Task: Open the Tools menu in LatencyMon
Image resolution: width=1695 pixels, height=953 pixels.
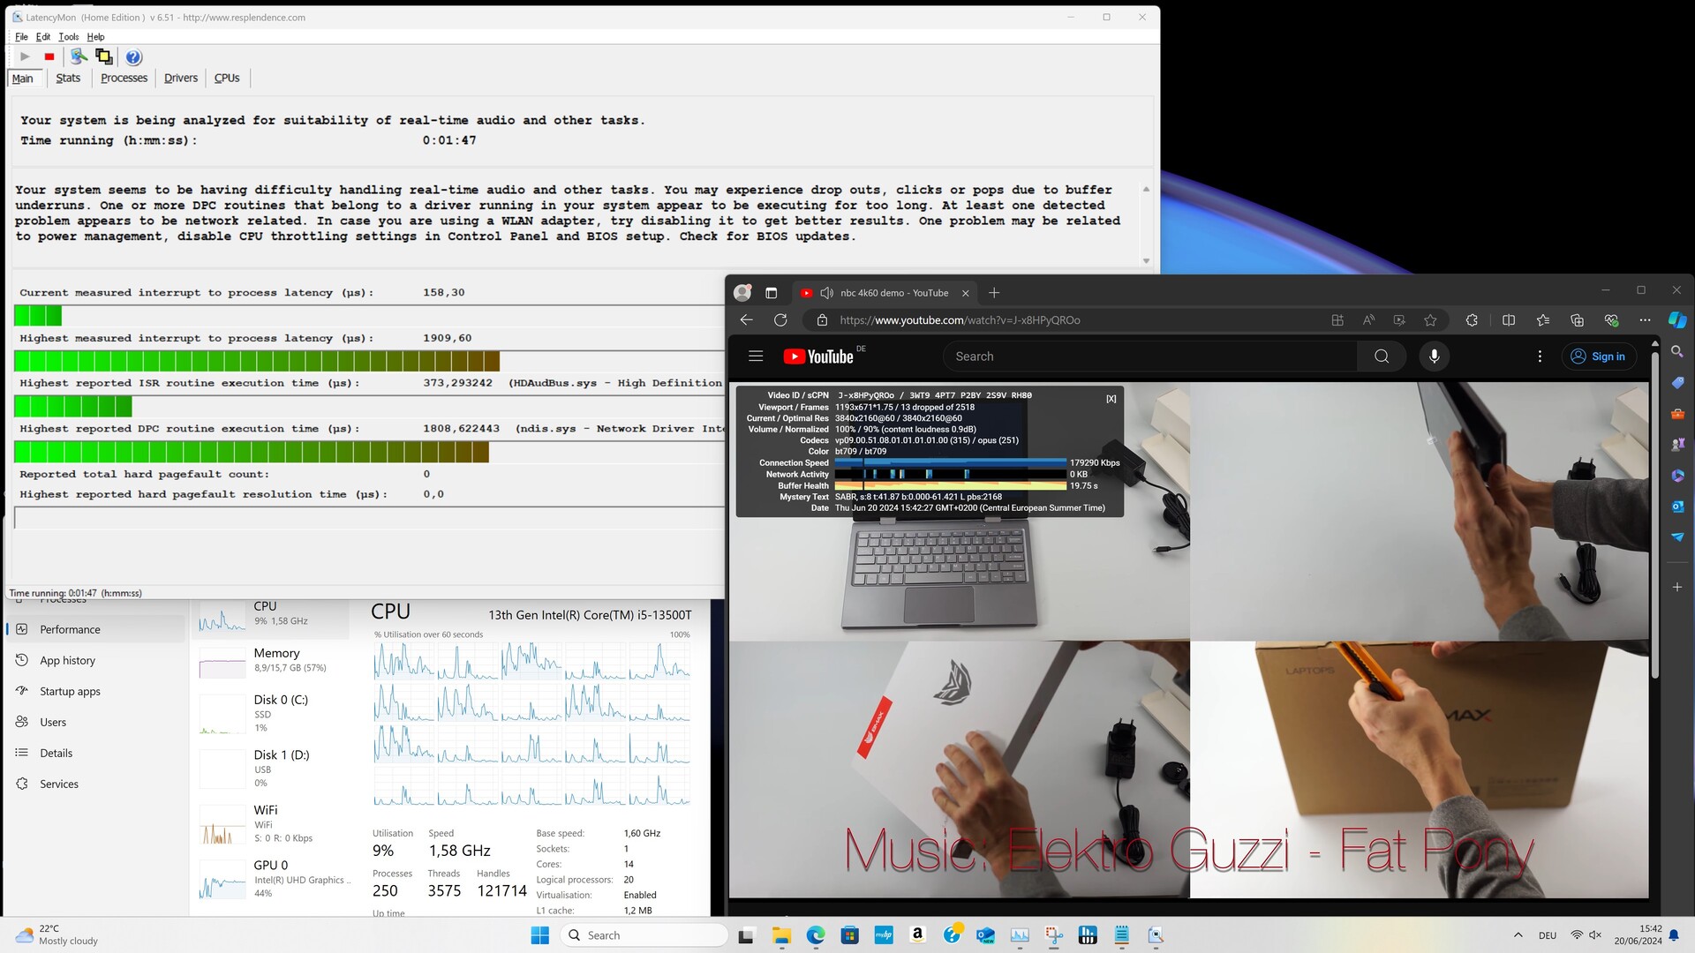Action: coord(69,37)
